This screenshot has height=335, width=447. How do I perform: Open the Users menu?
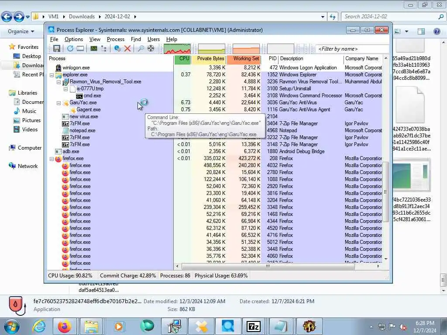153,39
